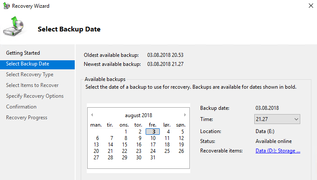Select the Select Backup Date step

27,64
